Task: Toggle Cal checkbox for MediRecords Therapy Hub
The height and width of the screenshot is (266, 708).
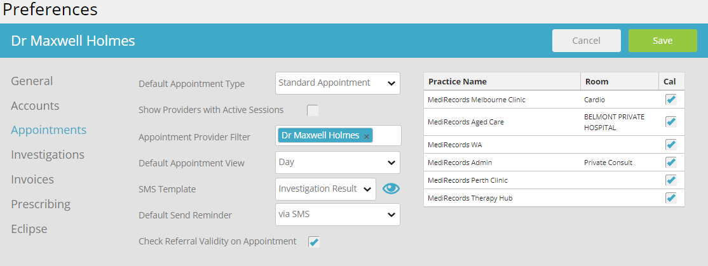Action: (x=671, y=198)
